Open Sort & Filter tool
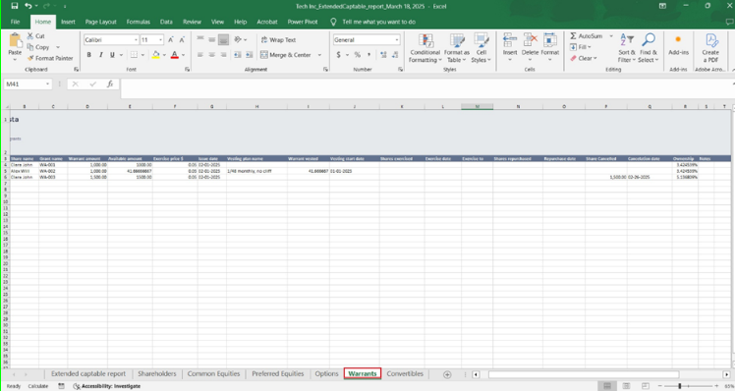This screenshot has height=391, width=735. click(627, 40)
